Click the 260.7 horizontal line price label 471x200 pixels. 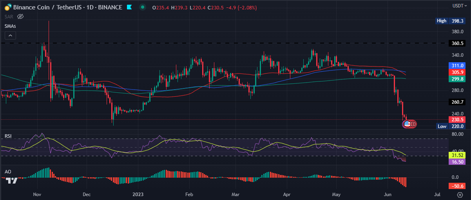click(457, 102)
